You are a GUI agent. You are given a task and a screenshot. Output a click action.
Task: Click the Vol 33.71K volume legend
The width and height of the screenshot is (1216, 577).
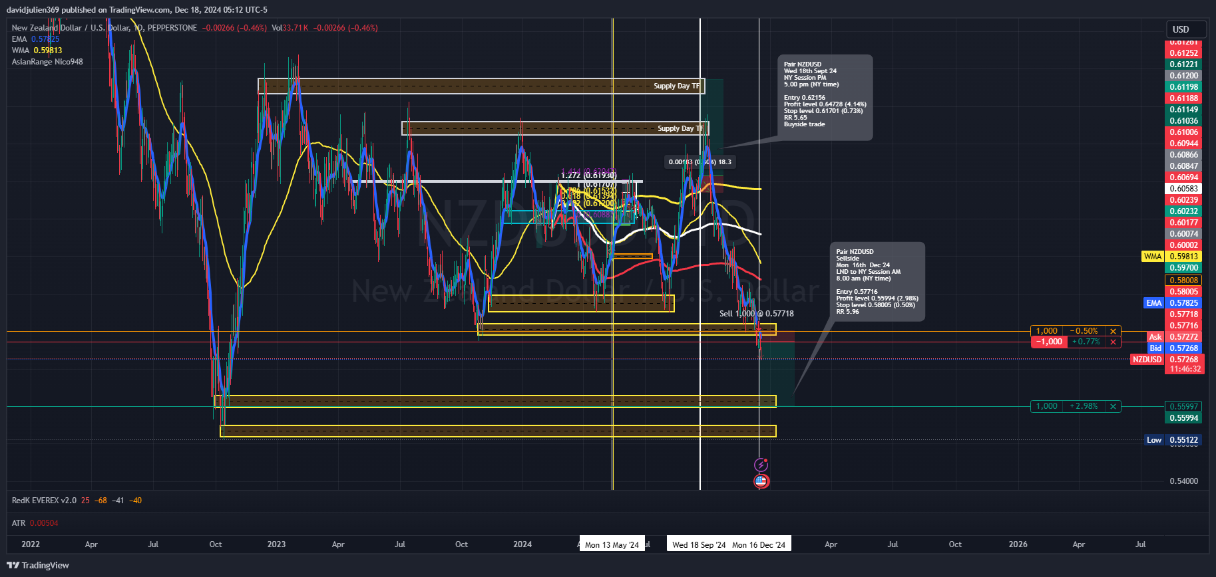pos(290,28)
